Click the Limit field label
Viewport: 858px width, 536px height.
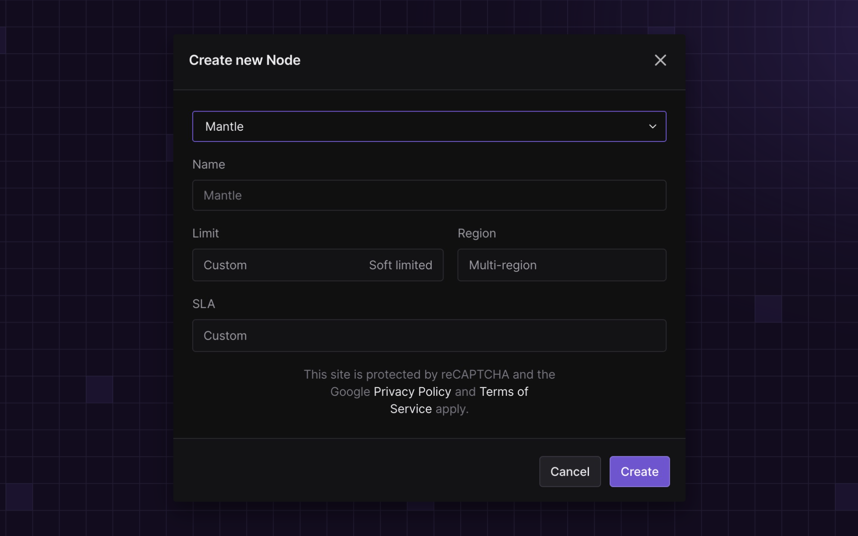pyautogui.click(x=205, y=233)
